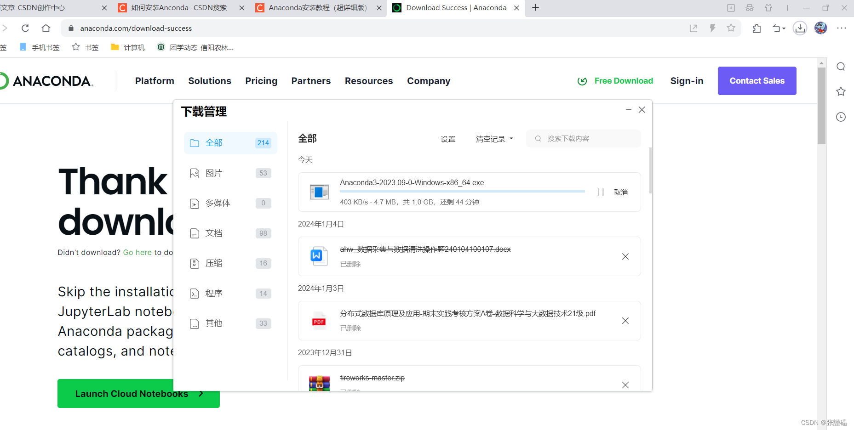Image resolution: width=854 pixels, height=430 pixels.
Task: Open the browser settings menu (three dots)
Action: click(x=842, y=28)
